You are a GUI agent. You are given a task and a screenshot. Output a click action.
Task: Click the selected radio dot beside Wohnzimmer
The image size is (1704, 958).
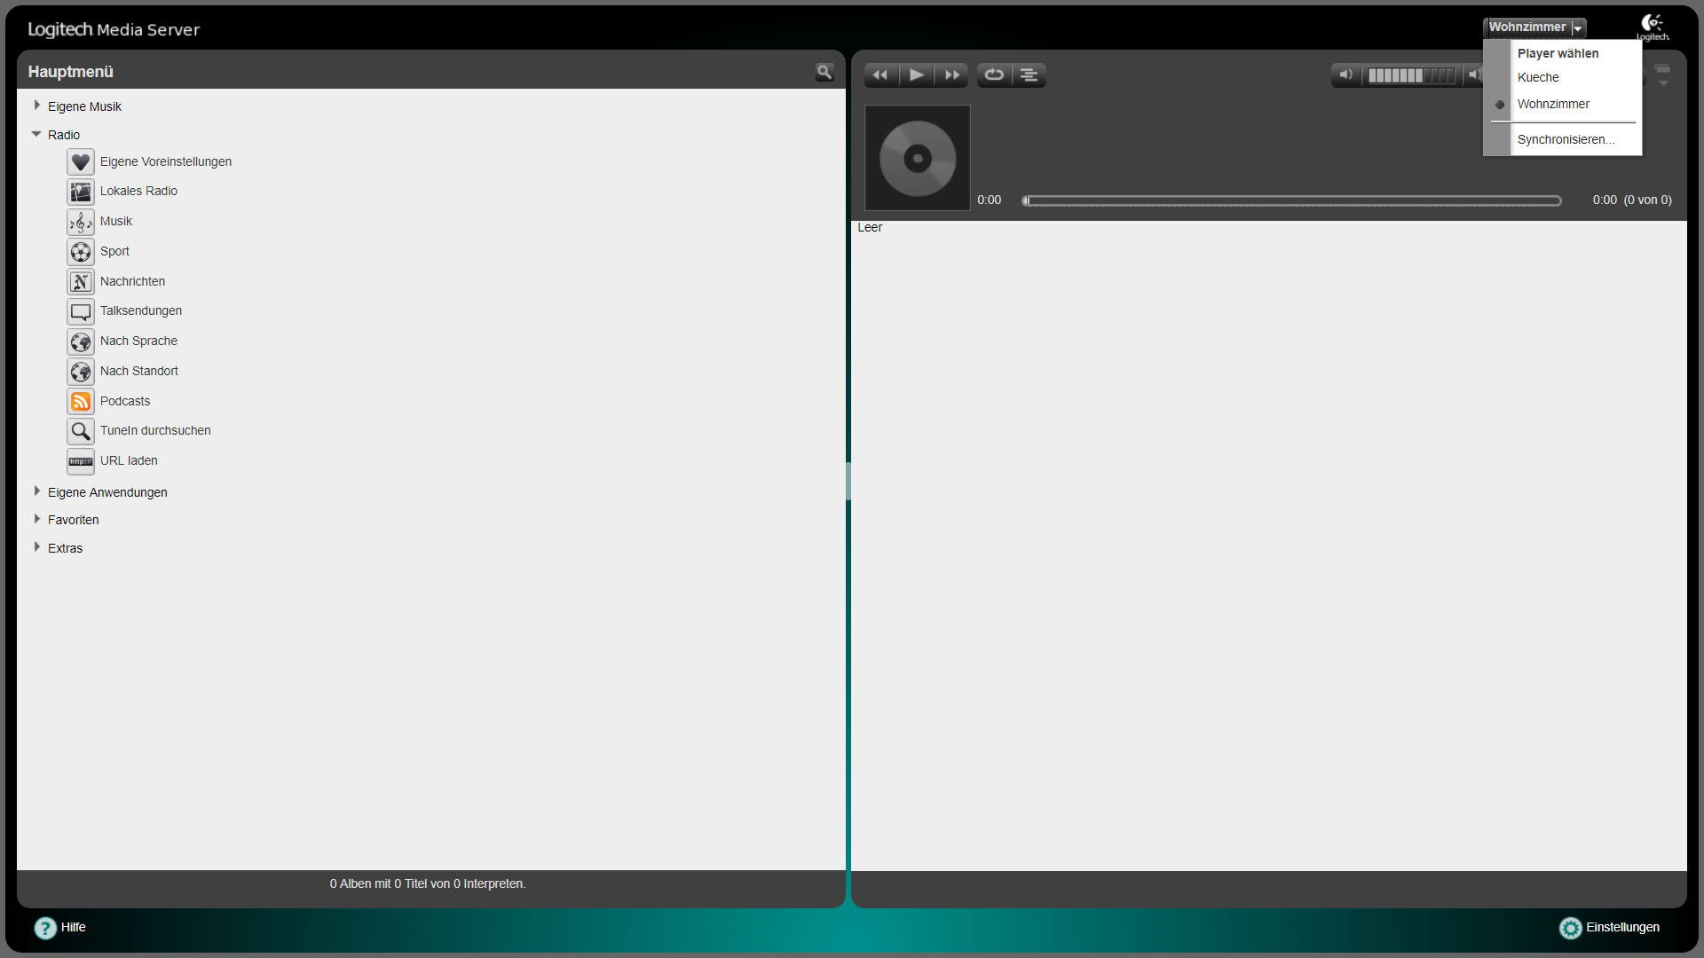pos(1500,105)
